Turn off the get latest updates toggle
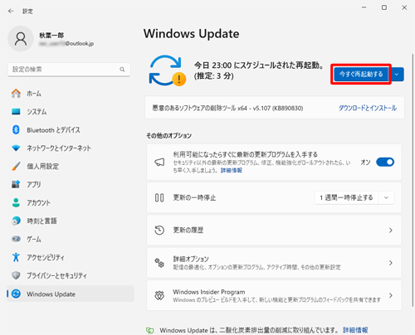 point(385,162)
